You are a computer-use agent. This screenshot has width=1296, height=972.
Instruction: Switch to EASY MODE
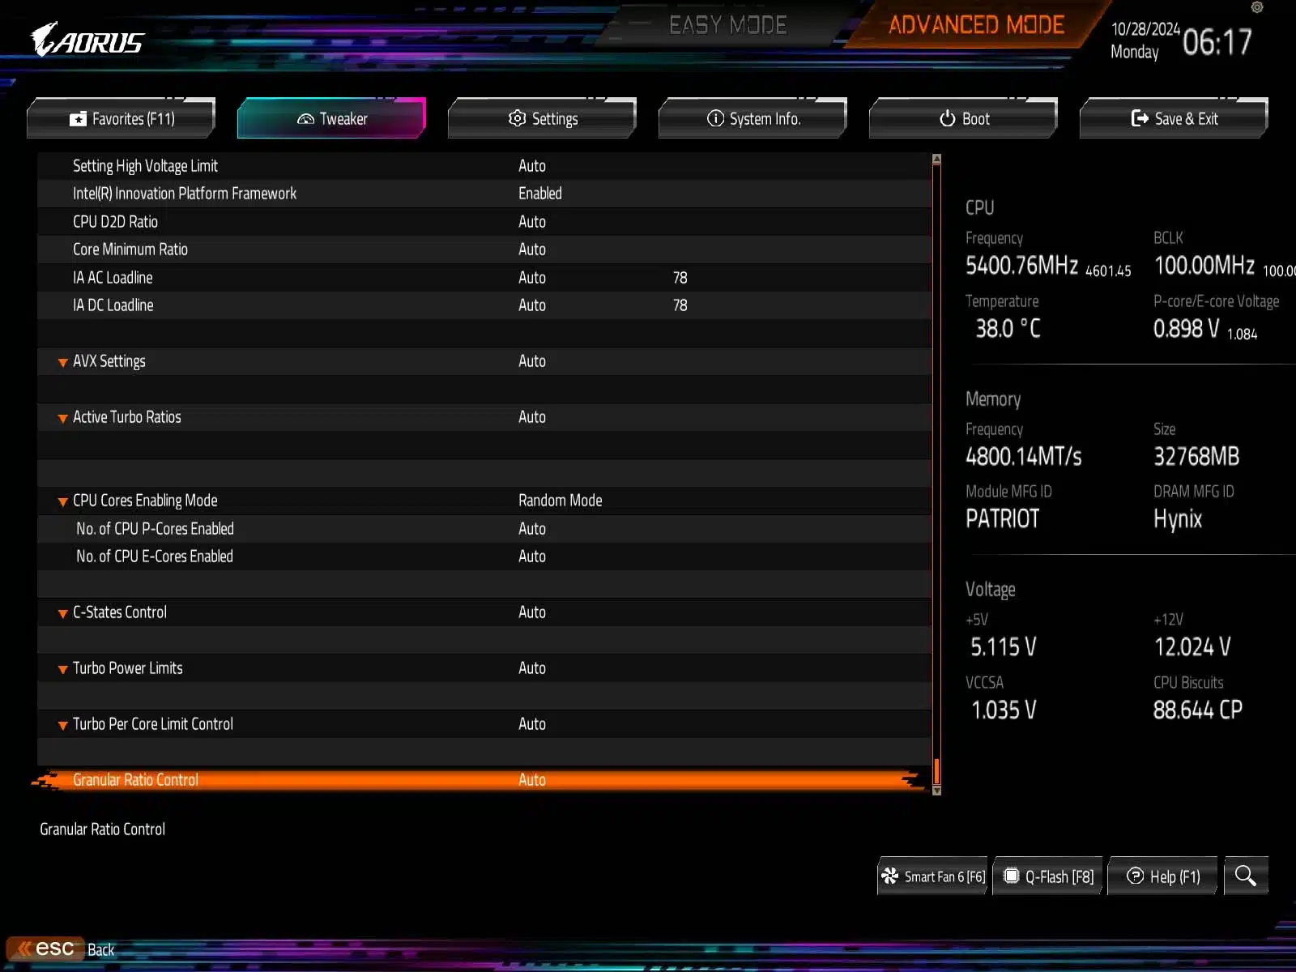[727, 25]
